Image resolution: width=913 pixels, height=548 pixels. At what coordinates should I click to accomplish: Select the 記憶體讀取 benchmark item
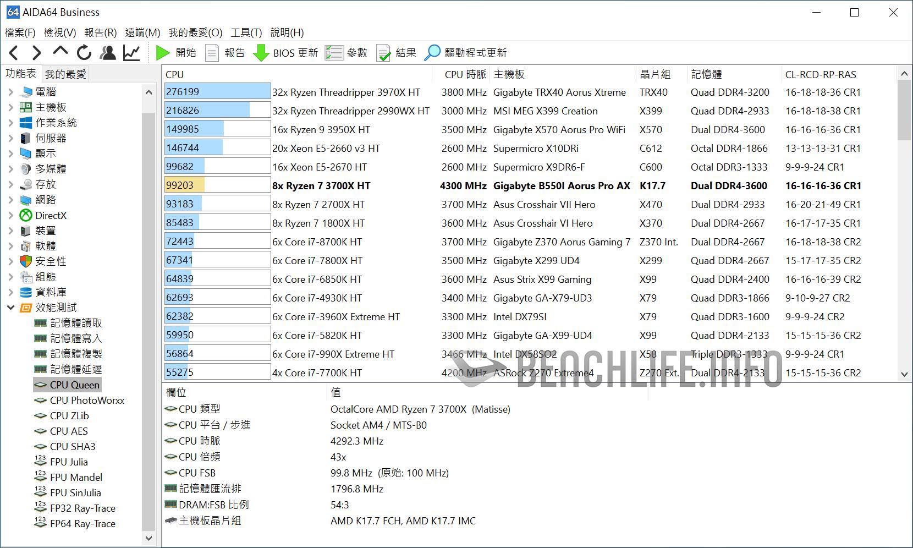point(76,323)
